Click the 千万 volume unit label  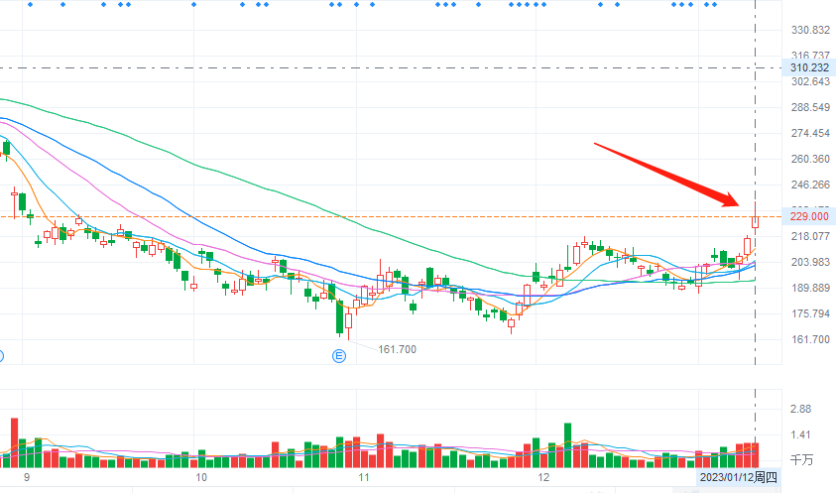[x=801, y=459]
